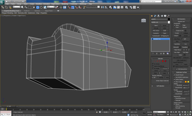The width and height of the screenshot is (192, 116).
Task: Select Vertex sub-object level icon
Action: (x=154, y=61)
